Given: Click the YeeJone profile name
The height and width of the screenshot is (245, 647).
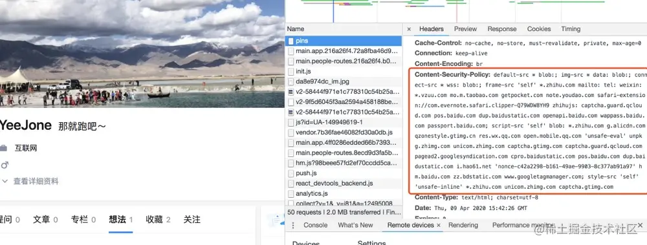Looking at the screenshot, I should (x=26, y=125).
